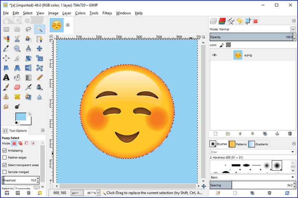Switch to the Gradients tab

tap(258, 144)
